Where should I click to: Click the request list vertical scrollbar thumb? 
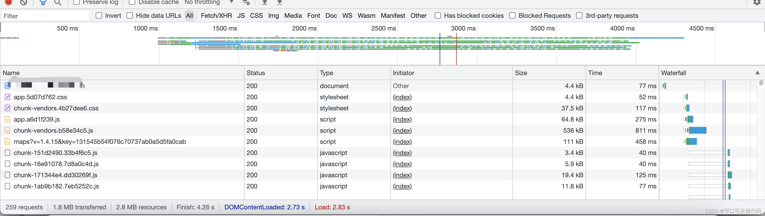[x=761, y=83]
